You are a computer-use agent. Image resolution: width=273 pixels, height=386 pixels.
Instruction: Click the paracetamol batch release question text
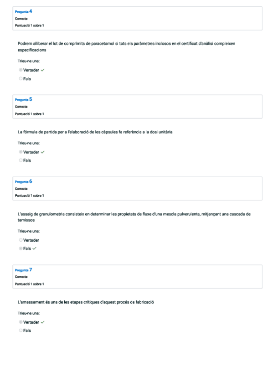click(126, 47)
